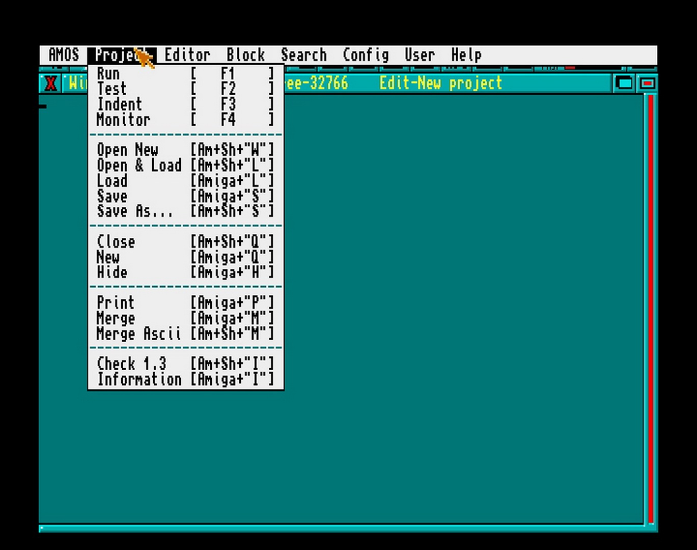The width and height of the screenshot is (697, 550).
Task: Choose Indent menu entry
Action: pyautogui.click(x=186, y=104)
